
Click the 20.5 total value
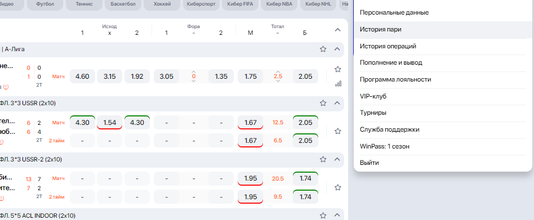coord(278,178)
